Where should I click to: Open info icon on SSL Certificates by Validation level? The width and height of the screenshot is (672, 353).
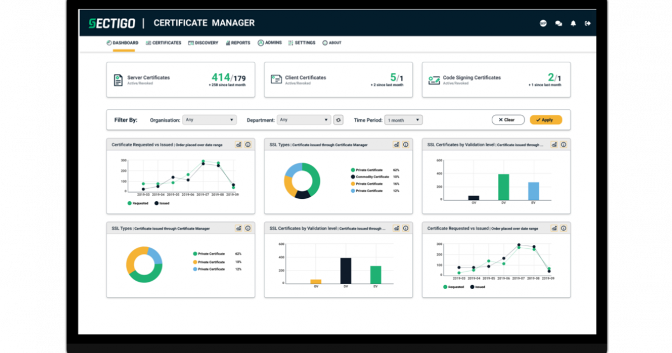click(564, 145)
